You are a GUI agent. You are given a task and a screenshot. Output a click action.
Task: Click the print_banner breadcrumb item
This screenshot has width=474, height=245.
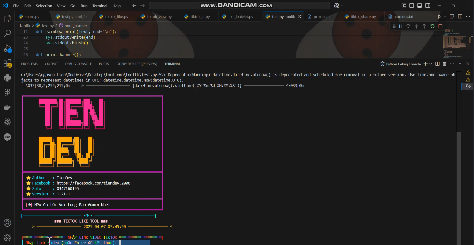coord(75,26)
